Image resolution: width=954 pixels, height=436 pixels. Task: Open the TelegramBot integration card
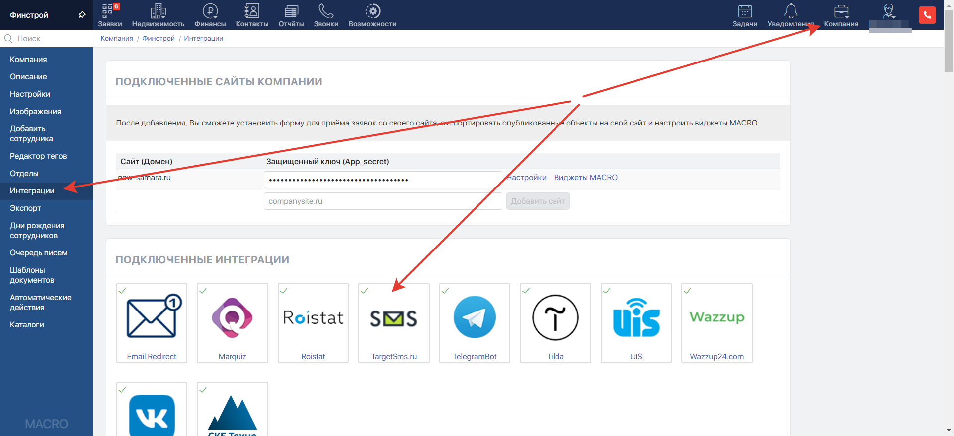coord(475,323)
